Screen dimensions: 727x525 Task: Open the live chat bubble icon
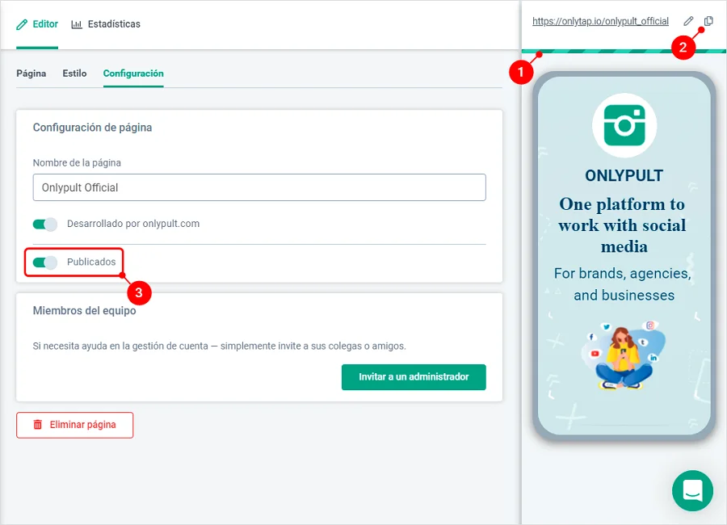tap(693, 491)
